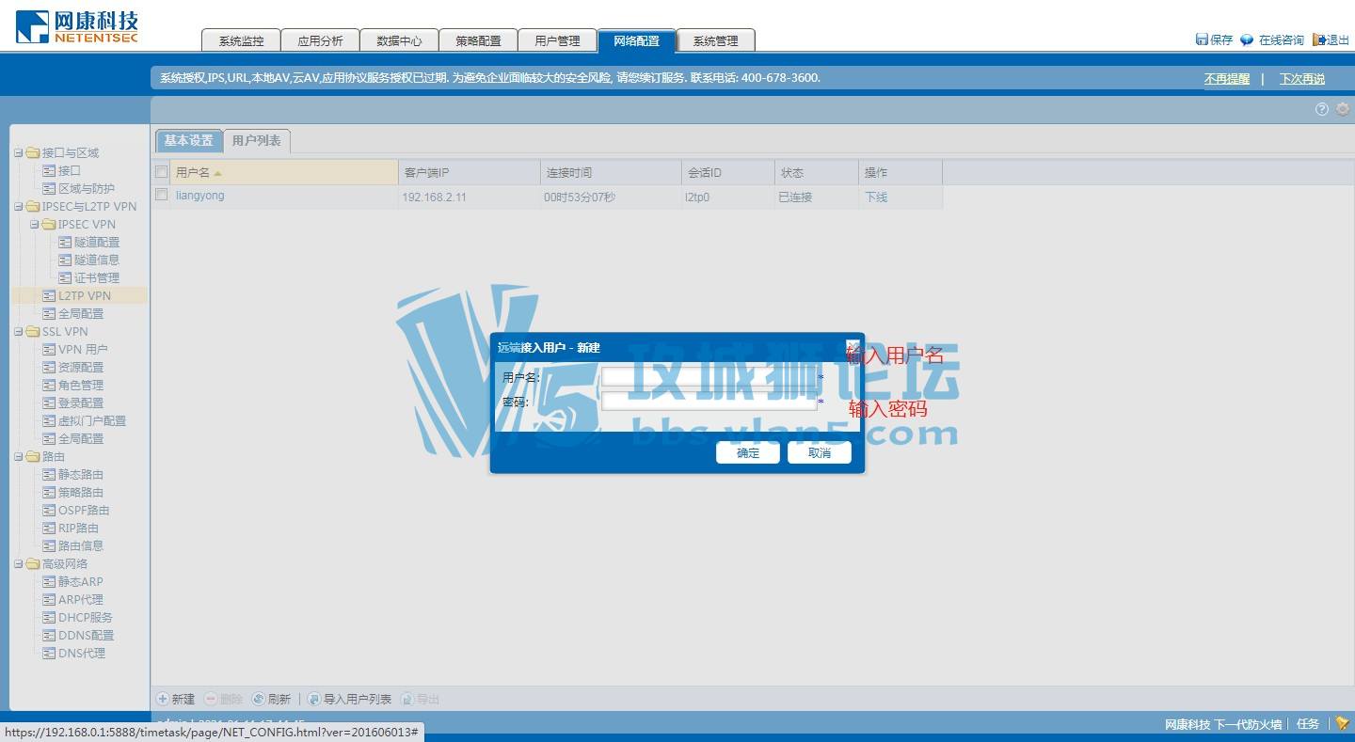Select the 用户列表 tab
1355x742 pixels.
click(256, 141)
